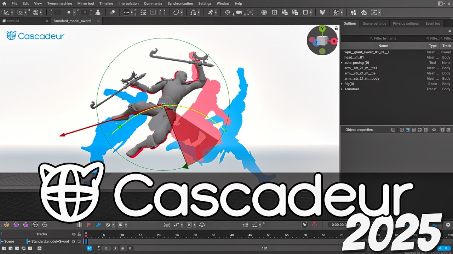Sort Outliner by the Type column header
The height and width of the screenshot is (254, 453).
coord(433,46)
